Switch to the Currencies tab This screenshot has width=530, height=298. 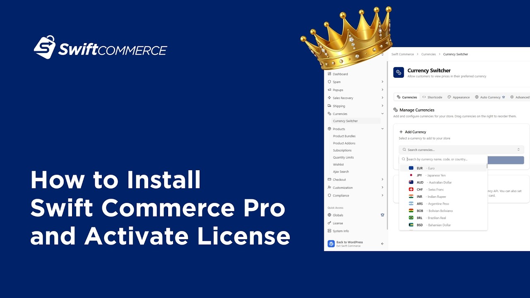tap(407, 97)
